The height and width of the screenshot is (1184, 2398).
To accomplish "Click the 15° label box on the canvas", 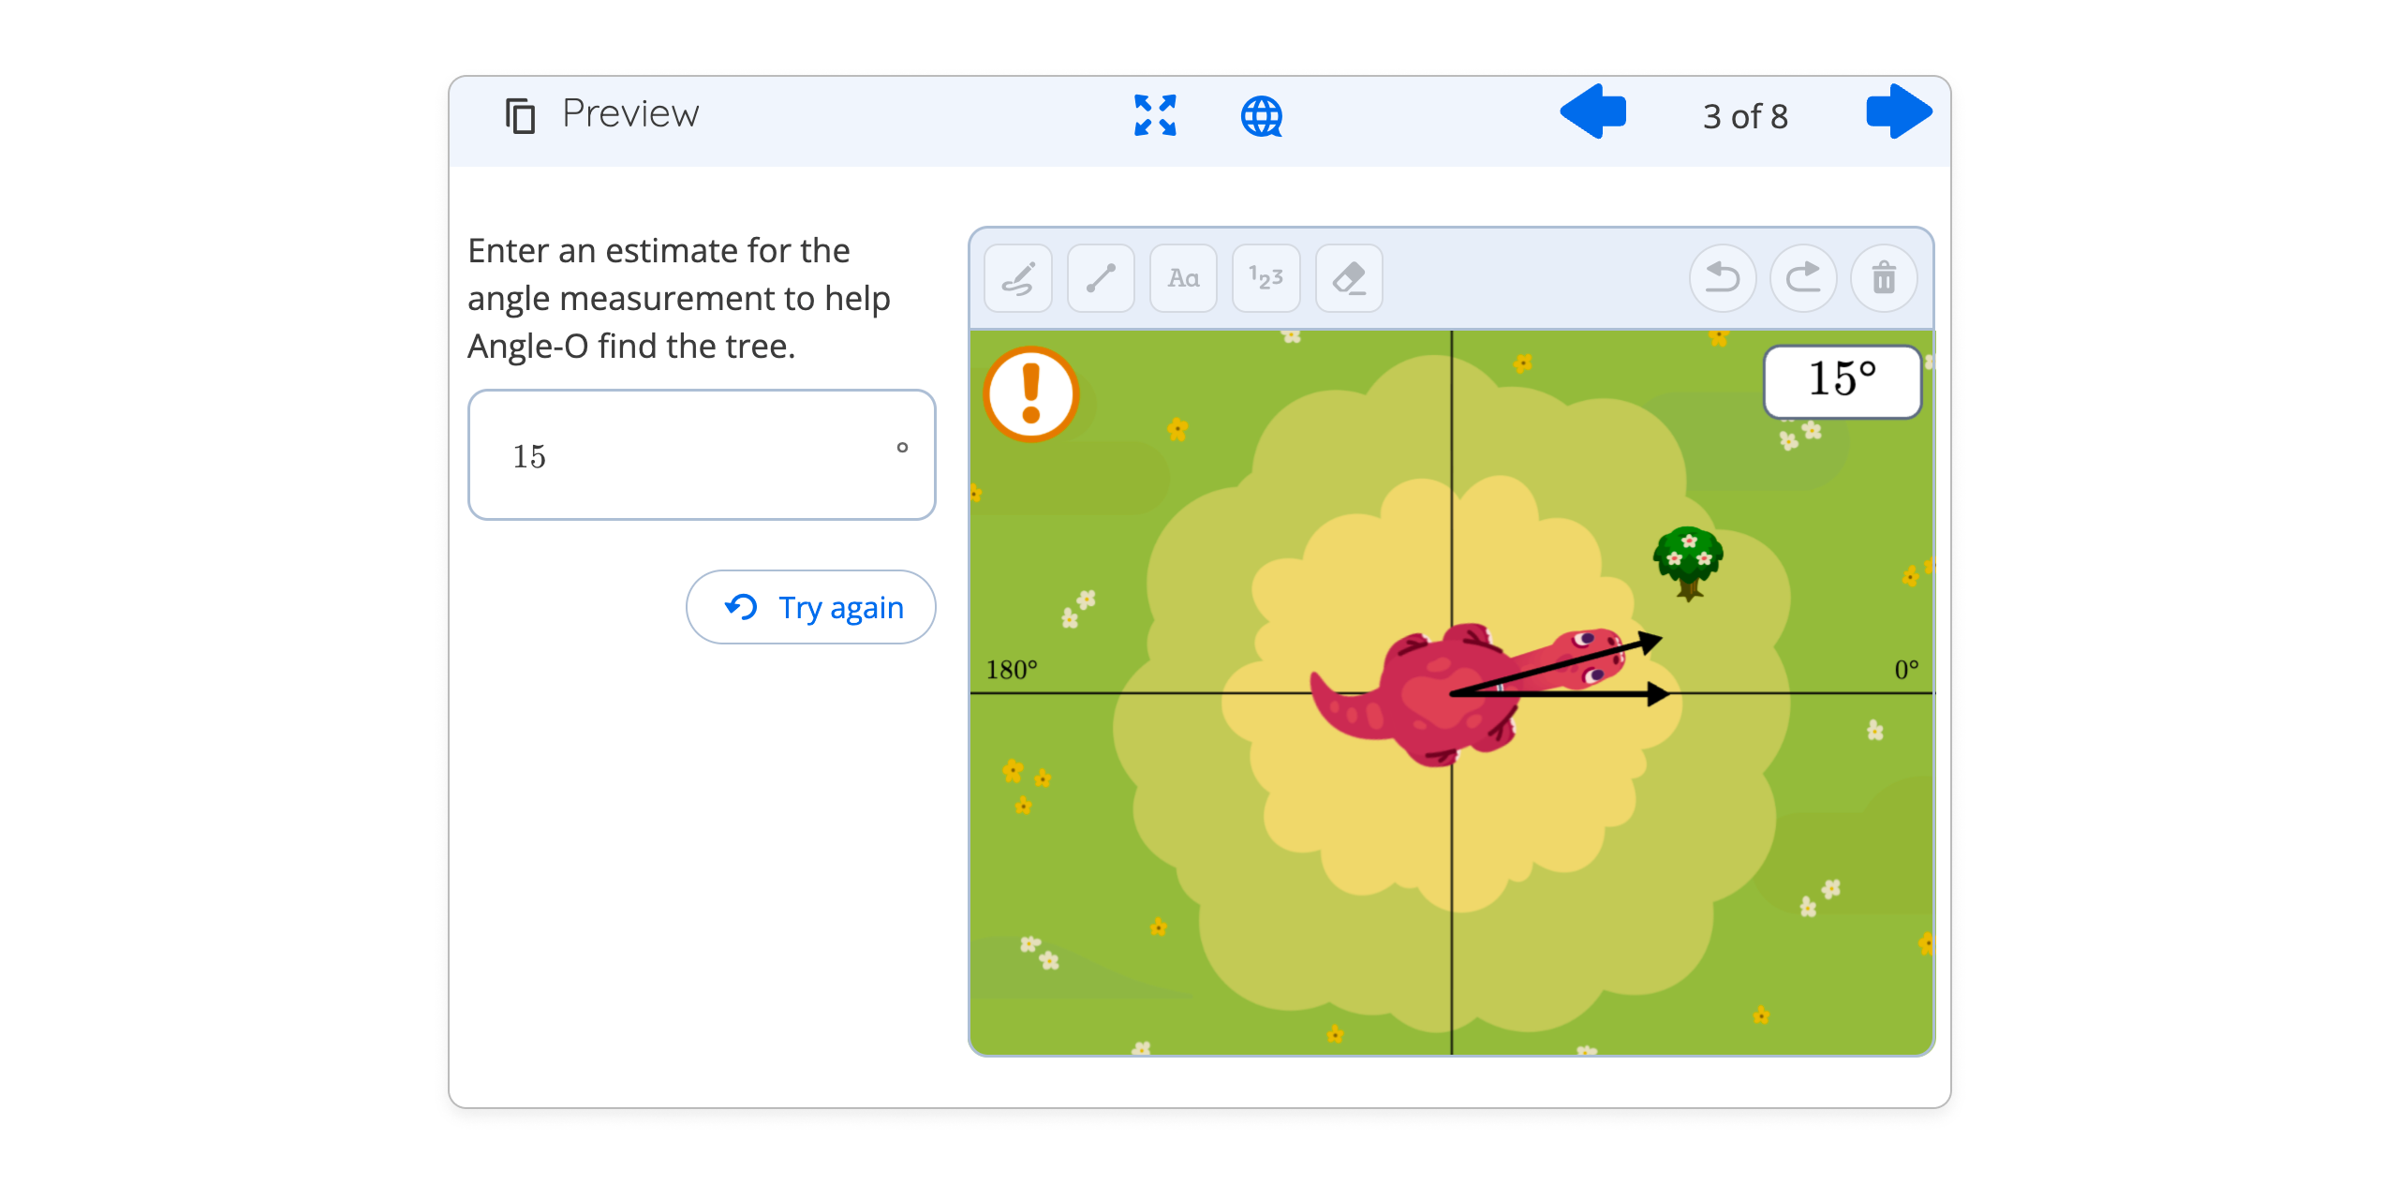I will [1842, 381].
